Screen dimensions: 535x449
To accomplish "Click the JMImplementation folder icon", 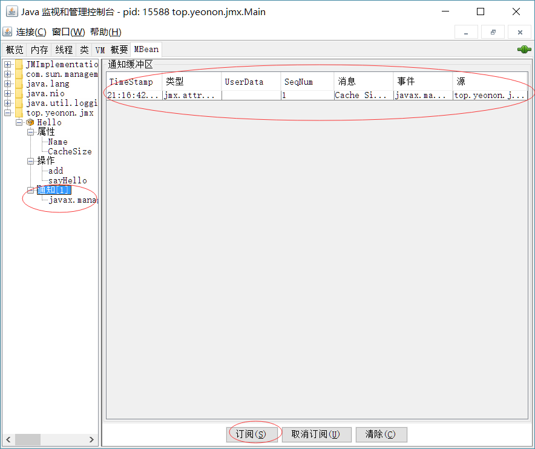I will [19, 64].
